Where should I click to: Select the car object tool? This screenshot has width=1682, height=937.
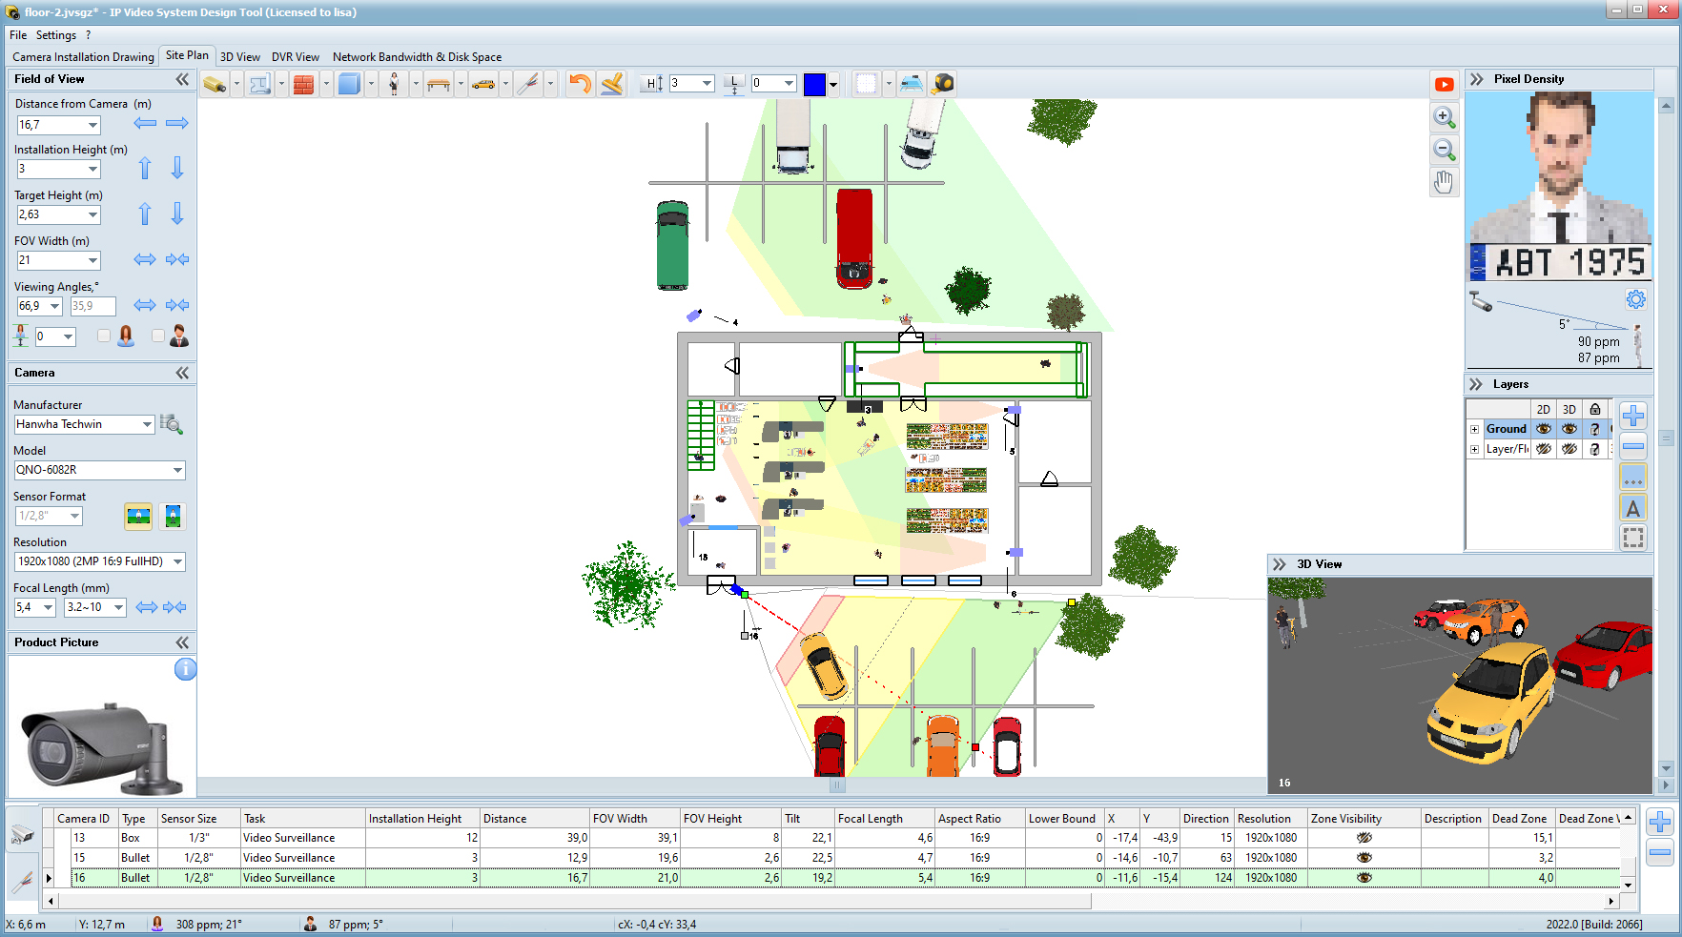(x=482, y=84)
